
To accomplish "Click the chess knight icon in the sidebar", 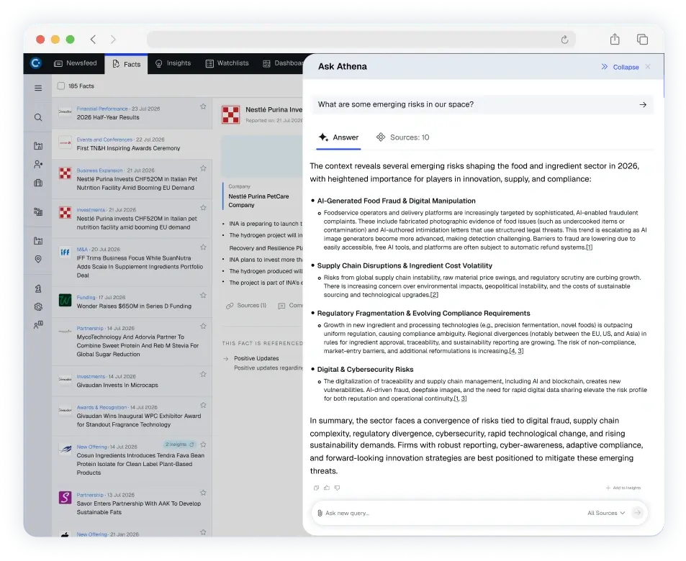I will (x=38, y=288).
